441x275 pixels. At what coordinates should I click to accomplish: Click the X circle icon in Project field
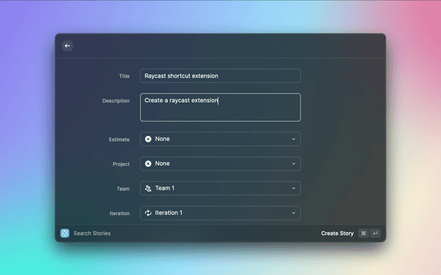click(148, 164)
